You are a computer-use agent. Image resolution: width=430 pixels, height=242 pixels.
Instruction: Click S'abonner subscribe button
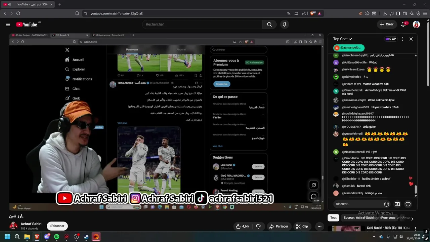pos(57,226)
